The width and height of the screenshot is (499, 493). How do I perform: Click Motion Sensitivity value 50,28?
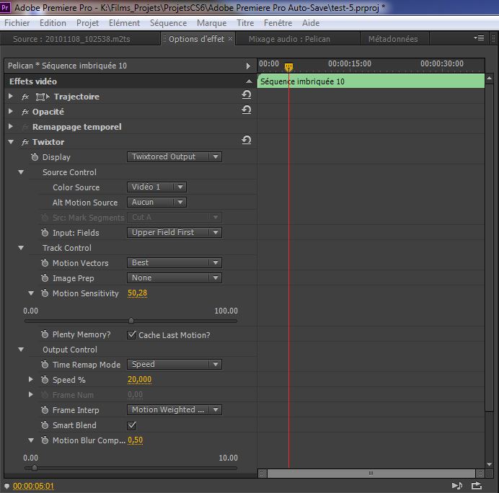point(138,293)
